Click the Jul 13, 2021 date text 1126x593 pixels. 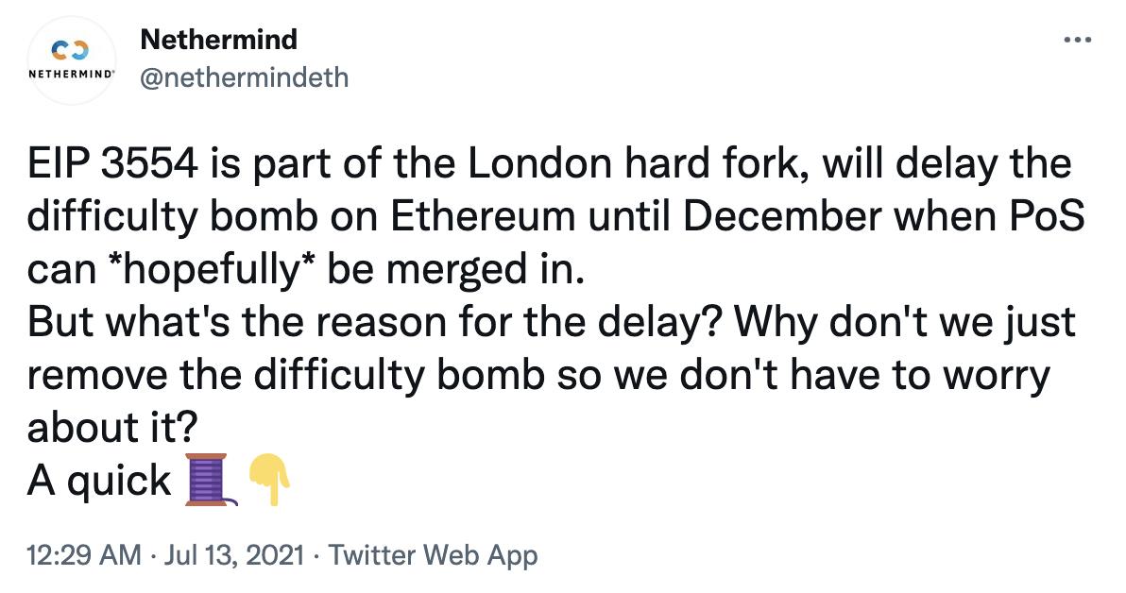(231, 555)
